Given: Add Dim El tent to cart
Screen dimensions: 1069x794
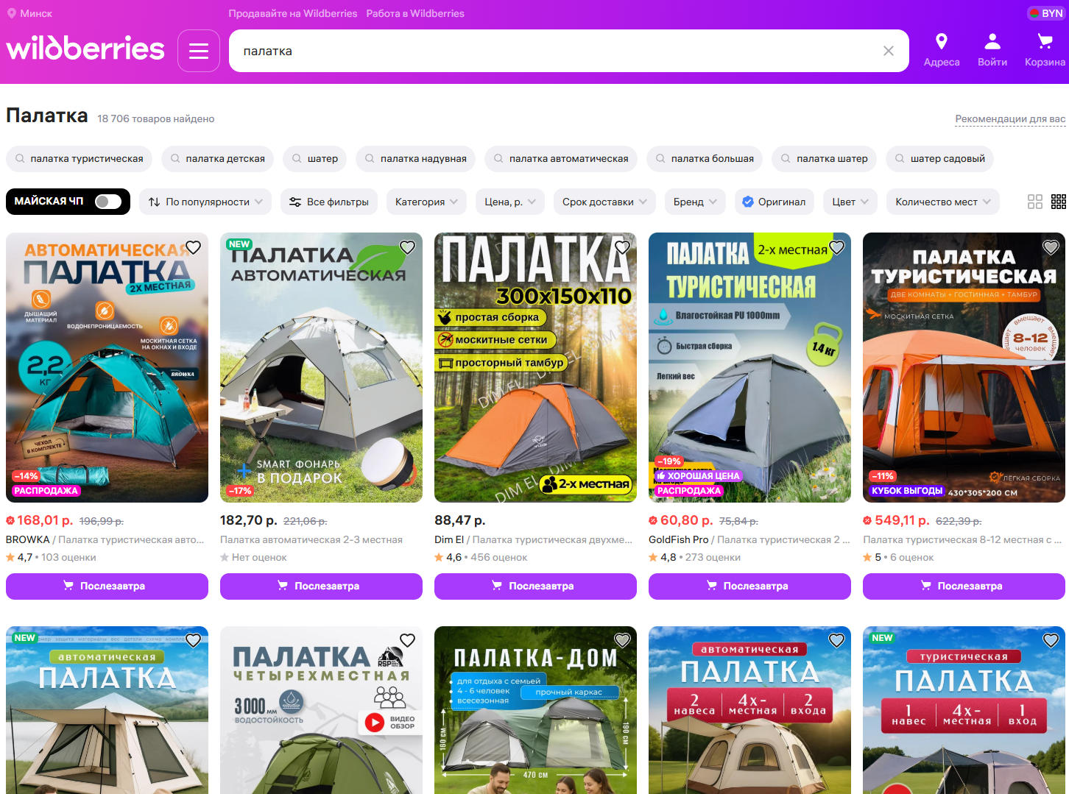Looking at the screenshot, I should tap(535, 586).
